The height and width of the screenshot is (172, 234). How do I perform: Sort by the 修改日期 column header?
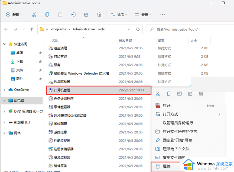[125, 41]
